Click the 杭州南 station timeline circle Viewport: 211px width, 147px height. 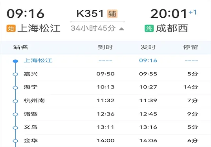pyautogui.click(x=15, y=101)
